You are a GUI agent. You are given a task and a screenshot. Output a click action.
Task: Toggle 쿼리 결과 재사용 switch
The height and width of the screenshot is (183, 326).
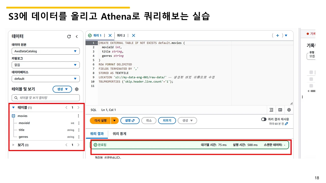(x=264, y=119)
